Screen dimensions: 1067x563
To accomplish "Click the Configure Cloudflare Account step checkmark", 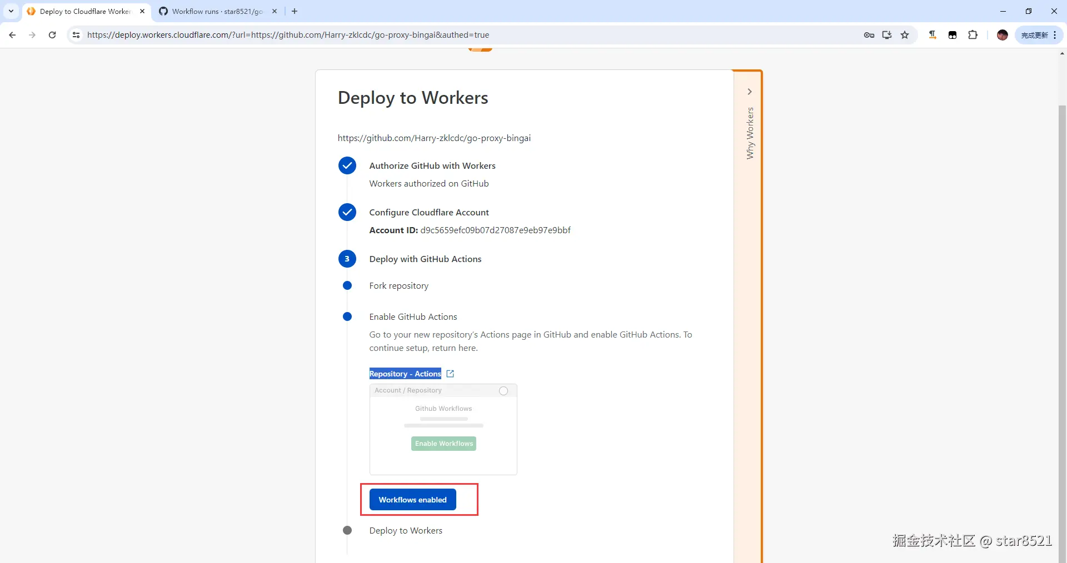I will [x=347, y=212].
